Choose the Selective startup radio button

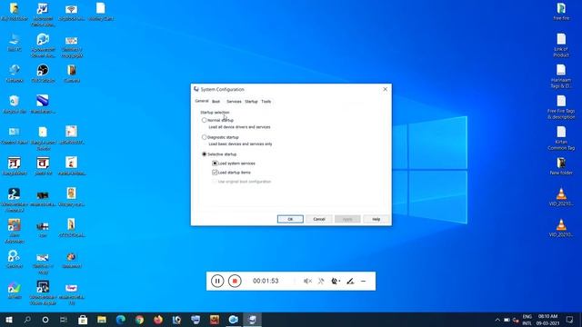[x=204, y=154]
